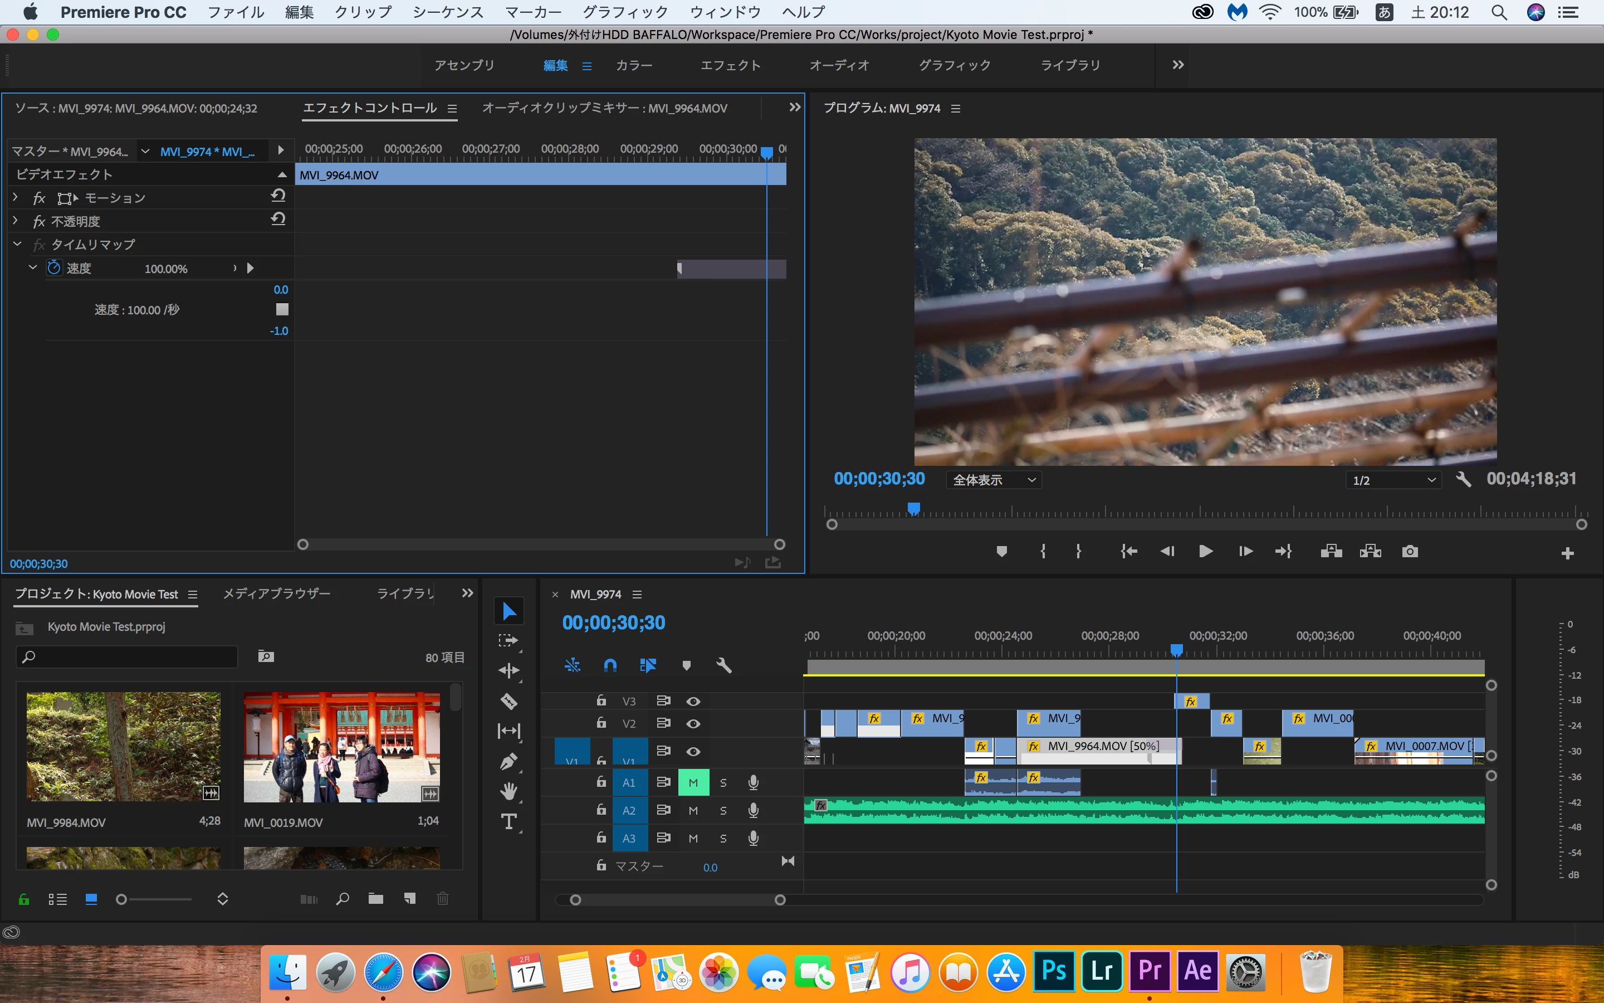The width and height of the screenshot is (1604, 1003).
Task: Select the Type tool
Action: [x=508, y=822]
